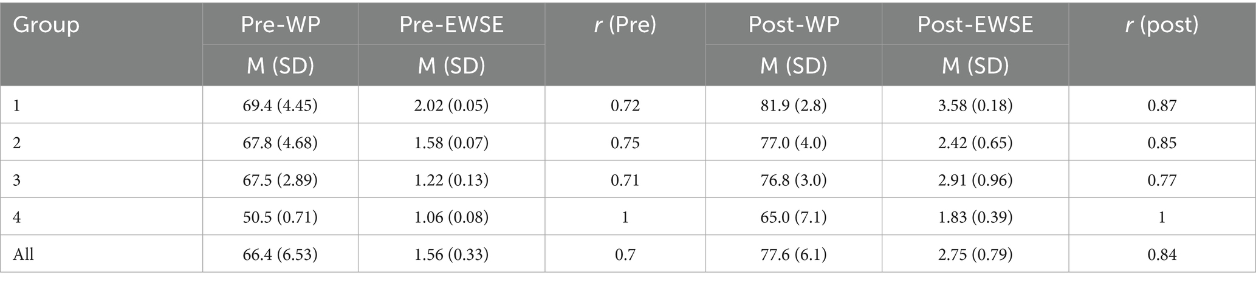This screenshot has height=283, width=1256.
Task: Click the M (SD) subheader under Pre-WP
Action: pos(280,65)
